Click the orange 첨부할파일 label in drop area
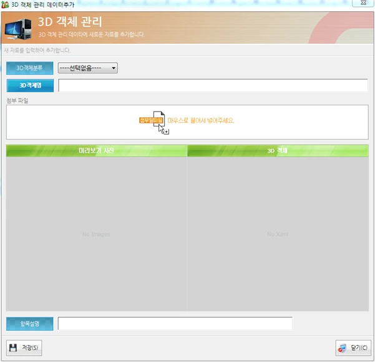The height and width of the screenshot is (362, 375). tap(151, 120)
